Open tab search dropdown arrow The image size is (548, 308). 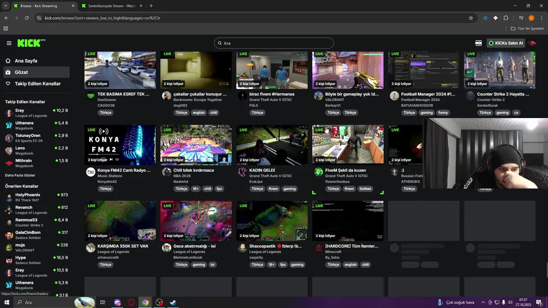click(x=5, y=6)
